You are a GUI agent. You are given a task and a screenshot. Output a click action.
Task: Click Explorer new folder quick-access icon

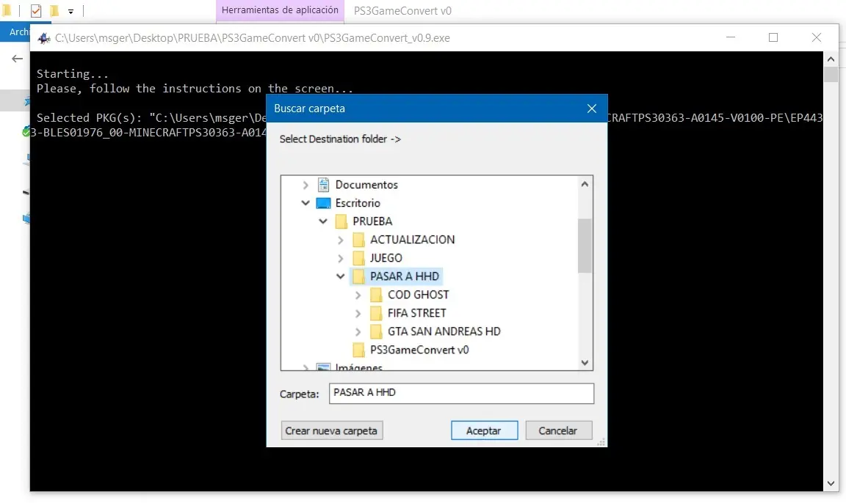coord(54,11)
